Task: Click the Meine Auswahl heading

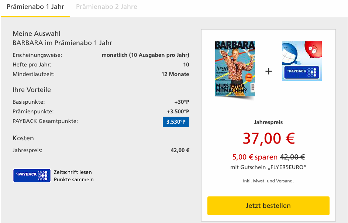Action: [x=37, y=34]
